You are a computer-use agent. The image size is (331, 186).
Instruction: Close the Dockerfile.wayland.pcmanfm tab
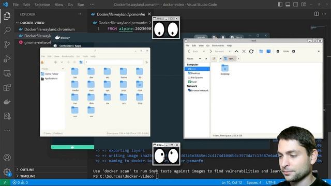149,14
